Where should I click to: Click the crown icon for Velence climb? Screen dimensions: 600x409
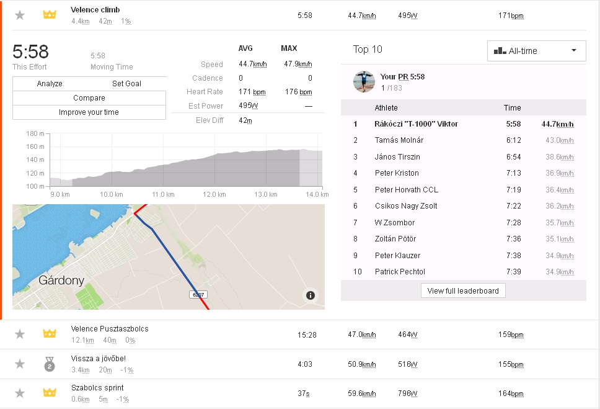pyautogui.click(x=50, y=14)
